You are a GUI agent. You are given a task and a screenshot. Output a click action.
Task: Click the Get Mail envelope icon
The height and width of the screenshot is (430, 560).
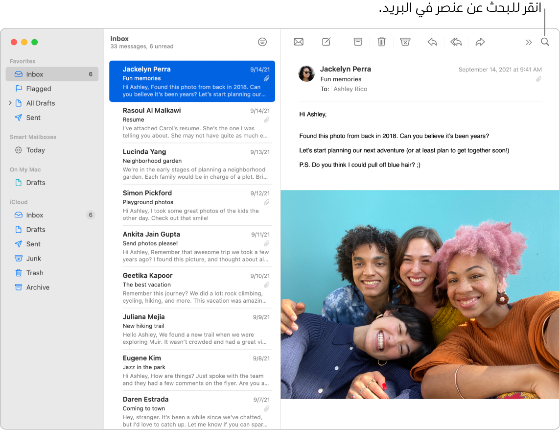pyautogui.click(x=299, y=42)
